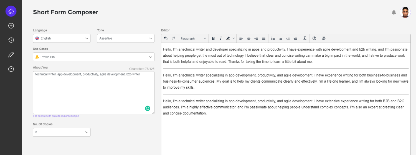Screen dimensions: 416x155
Task: Toggle bold formatting
Action: tap(213, 38)
